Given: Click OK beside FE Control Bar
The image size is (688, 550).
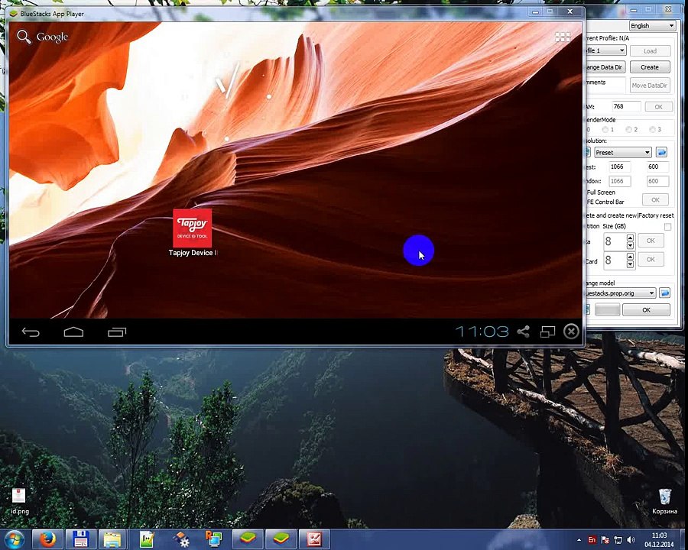Looking at the screenshot, I should (655, 199).
